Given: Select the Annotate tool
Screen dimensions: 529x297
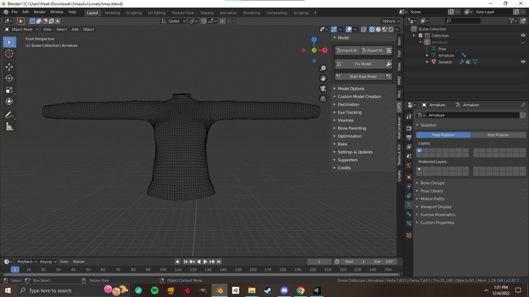Looking at the screenshot, I should [9, 115].
